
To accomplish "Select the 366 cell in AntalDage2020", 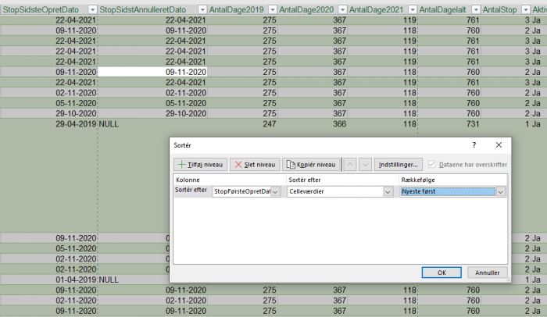I will point(313,124).
